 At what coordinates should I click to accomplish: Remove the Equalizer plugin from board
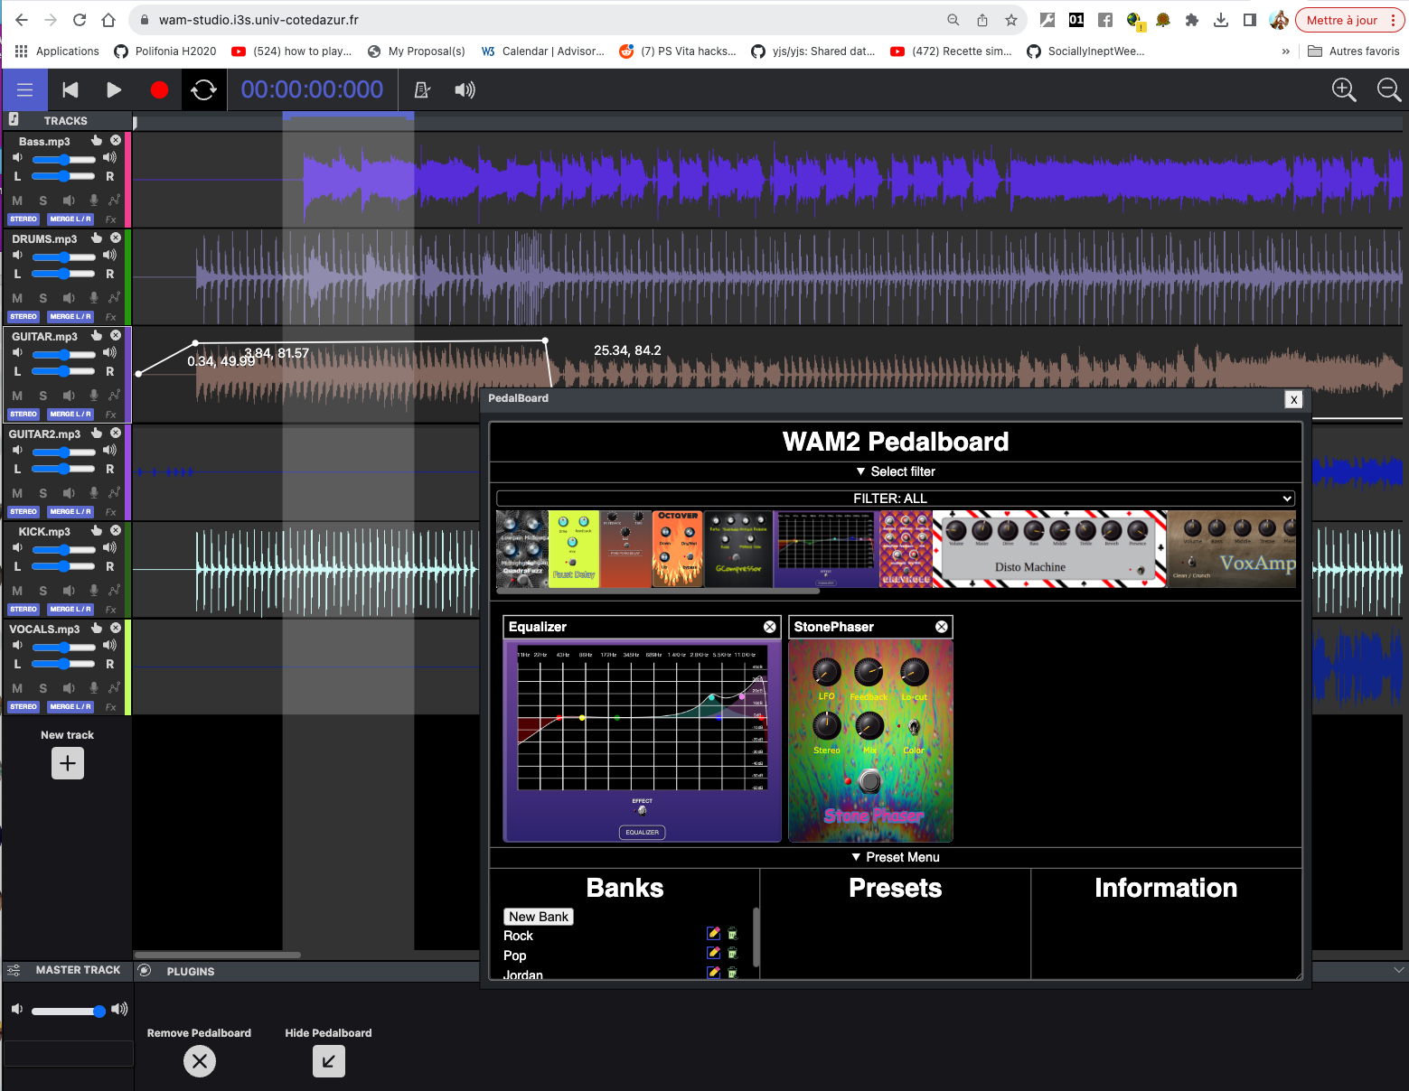[770, 627]
